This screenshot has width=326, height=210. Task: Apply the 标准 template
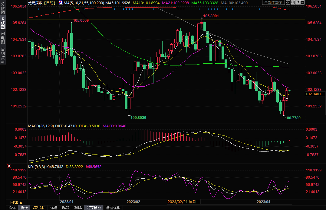pos(54,208)
